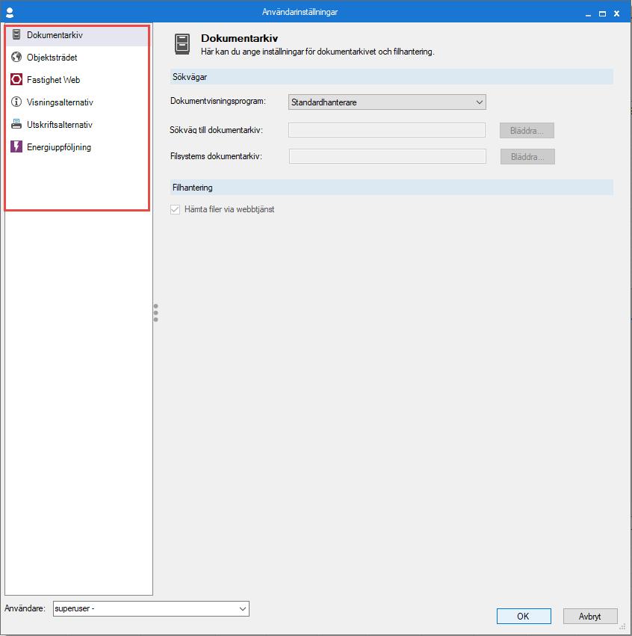Open the Objektsträdet settings page
Screen dimensions: 632x636
[77, 58]
